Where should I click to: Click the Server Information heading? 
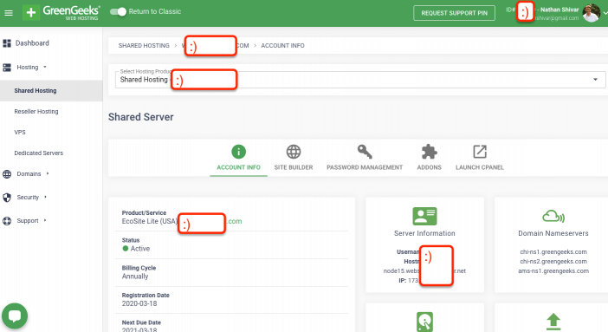click(x=424, y=233)
